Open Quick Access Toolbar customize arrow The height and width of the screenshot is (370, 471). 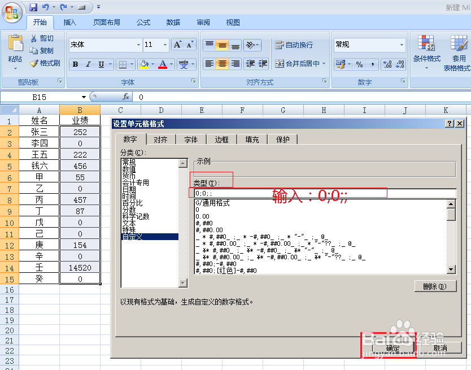[x=98, y=7]
